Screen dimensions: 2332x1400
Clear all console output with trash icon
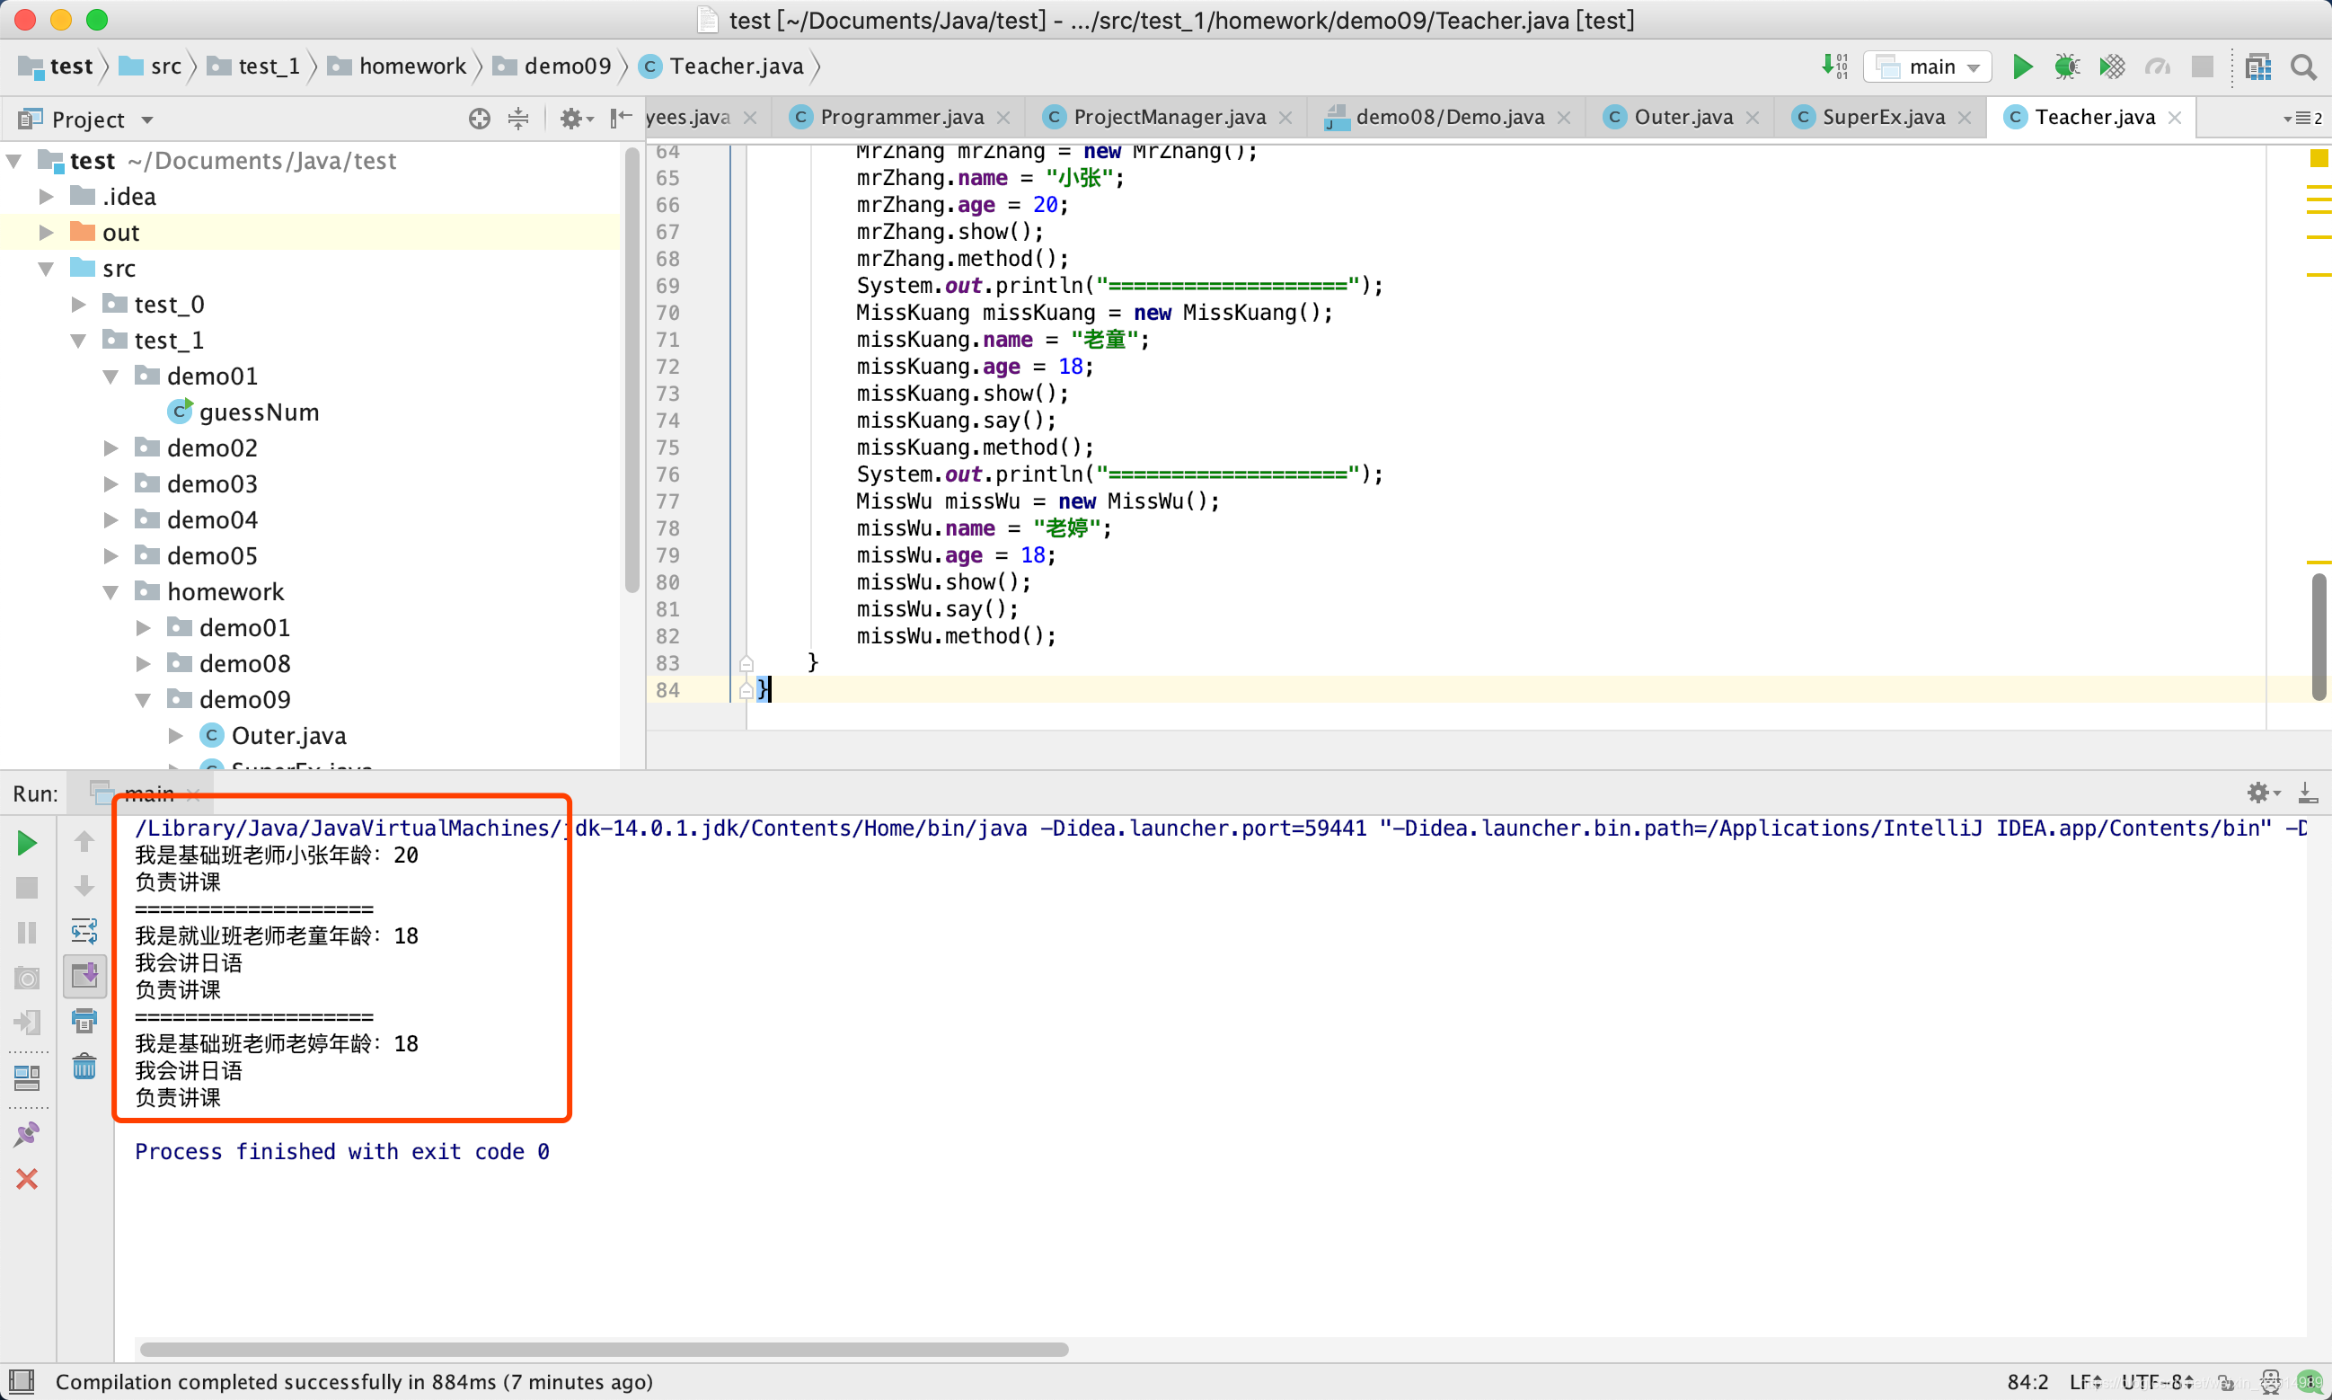click(84, 1065)
